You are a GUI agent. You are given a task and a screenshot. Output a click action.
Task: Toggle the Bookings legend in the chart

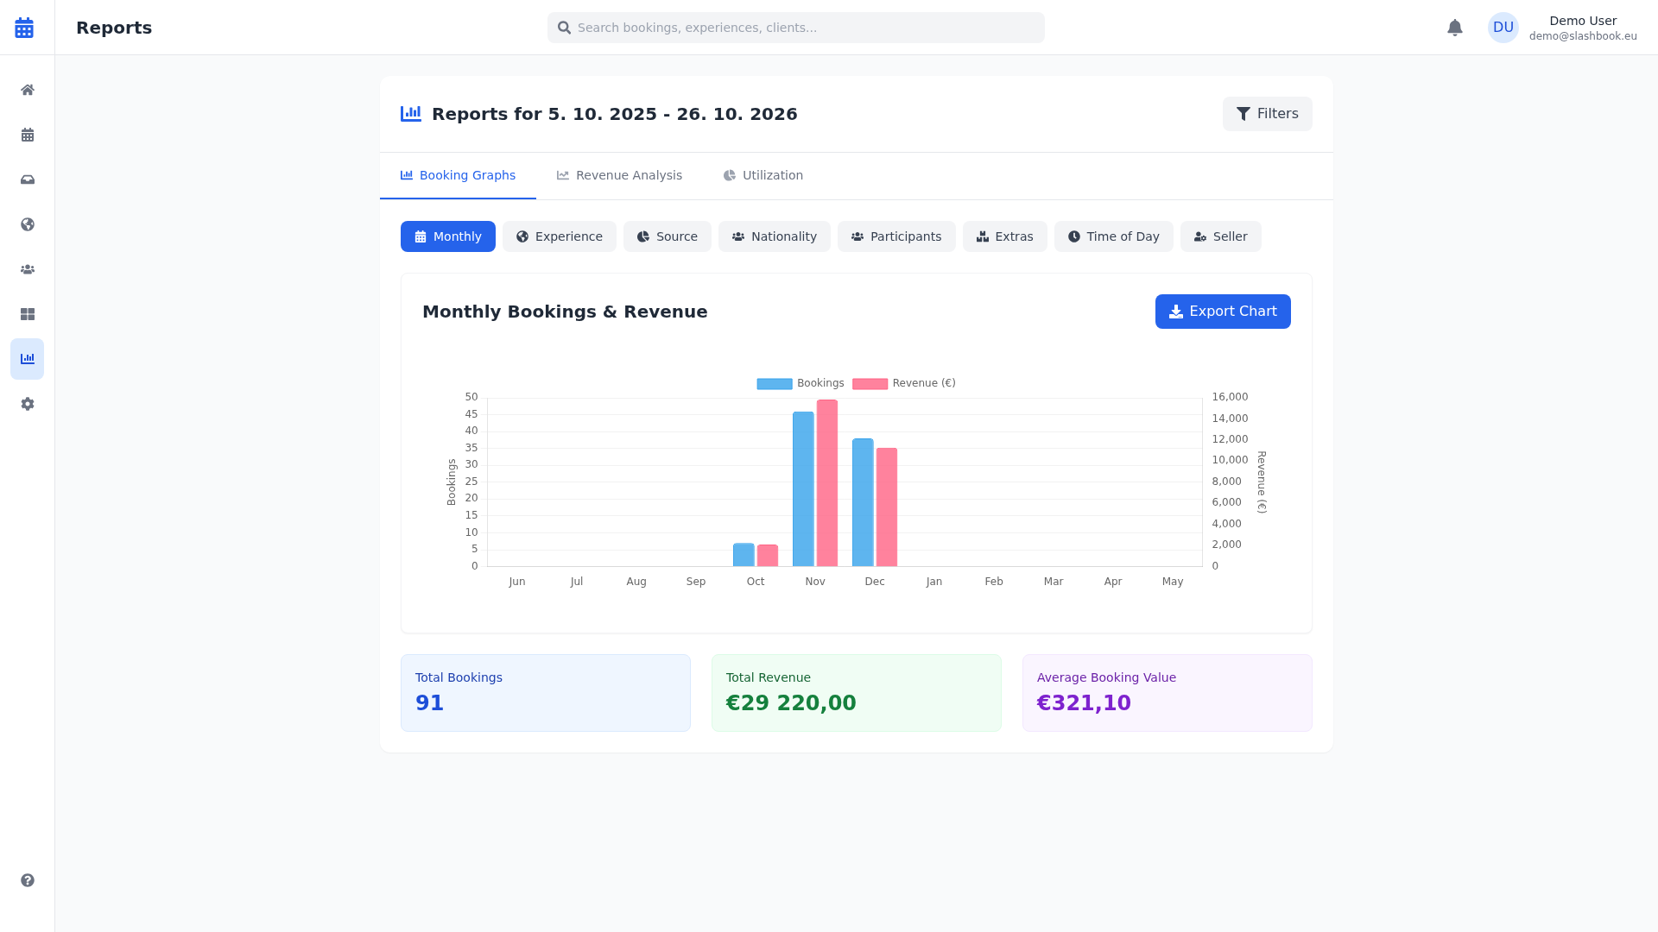click(800, 383)
